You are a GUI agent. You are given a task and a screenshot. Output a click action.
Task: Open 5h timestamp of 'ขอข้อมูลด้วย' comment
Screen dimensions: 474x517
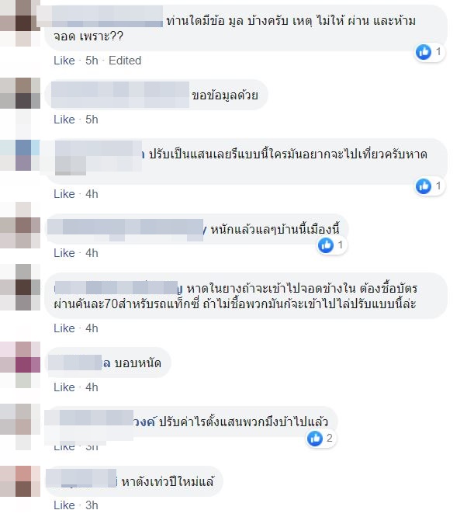[x=92, y=120]
